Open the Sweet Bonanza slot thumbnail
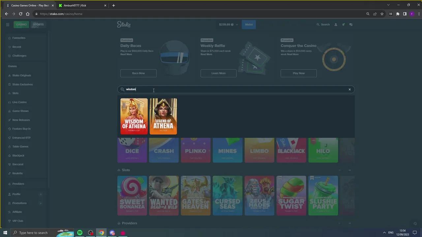422x237 pixels. pos(132,196)
